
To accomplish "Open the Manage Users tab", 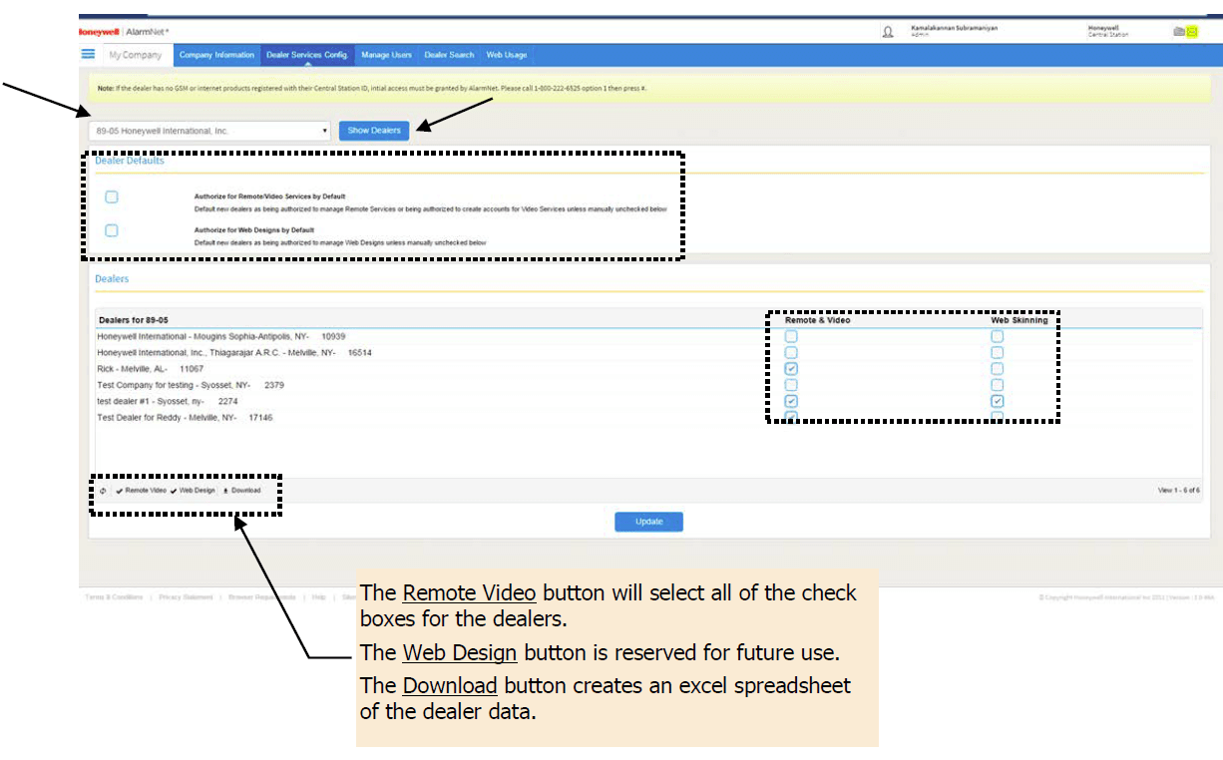I will (x=388, y=55).
